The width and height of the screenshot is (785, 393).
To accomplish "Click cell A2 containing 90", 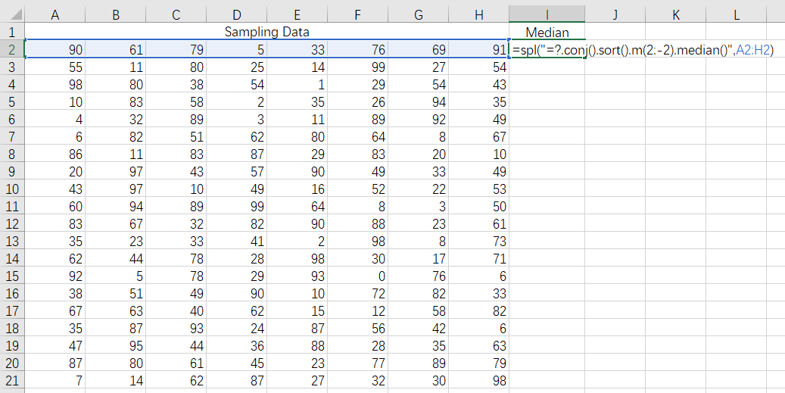I will pyautogui.click(x=55, y=49).
